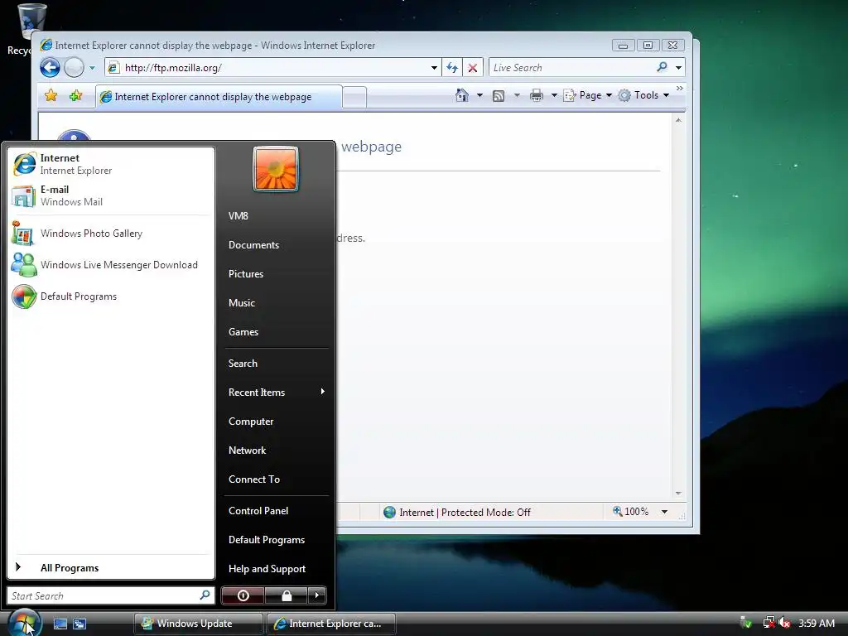Screen dimensions: 848x636
Task: Open the Page menu
Action: coord(587,95)
